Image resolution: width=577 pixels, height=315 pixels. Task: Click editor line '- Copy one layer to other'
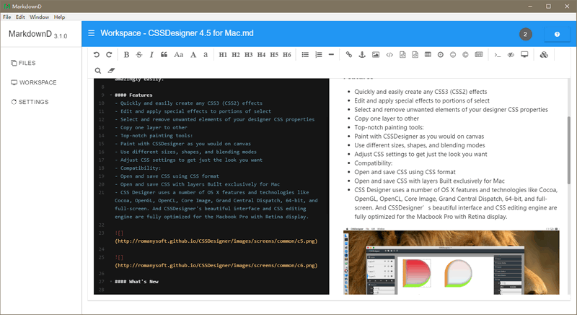tap(151, 127)
